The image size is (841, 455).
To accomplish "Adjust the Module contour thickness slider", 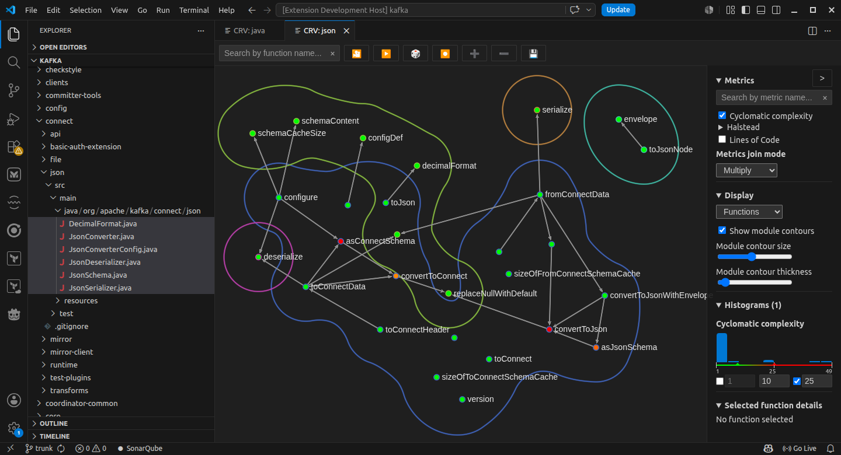I will (x=754, y=282).
